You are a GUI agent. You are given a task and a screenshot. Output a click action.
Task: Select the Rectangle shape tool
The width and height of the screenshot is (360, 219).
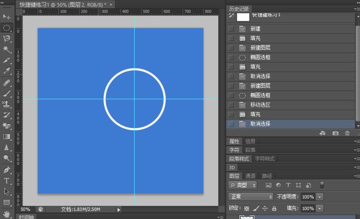click(x=7, y=203)
